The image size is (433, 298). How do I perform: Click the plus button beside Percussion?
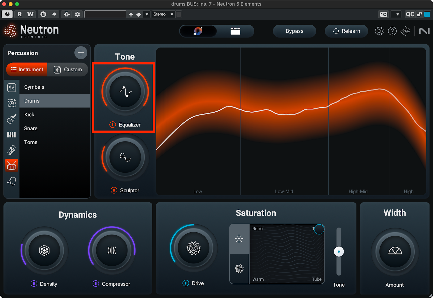(x=81, y=53)
